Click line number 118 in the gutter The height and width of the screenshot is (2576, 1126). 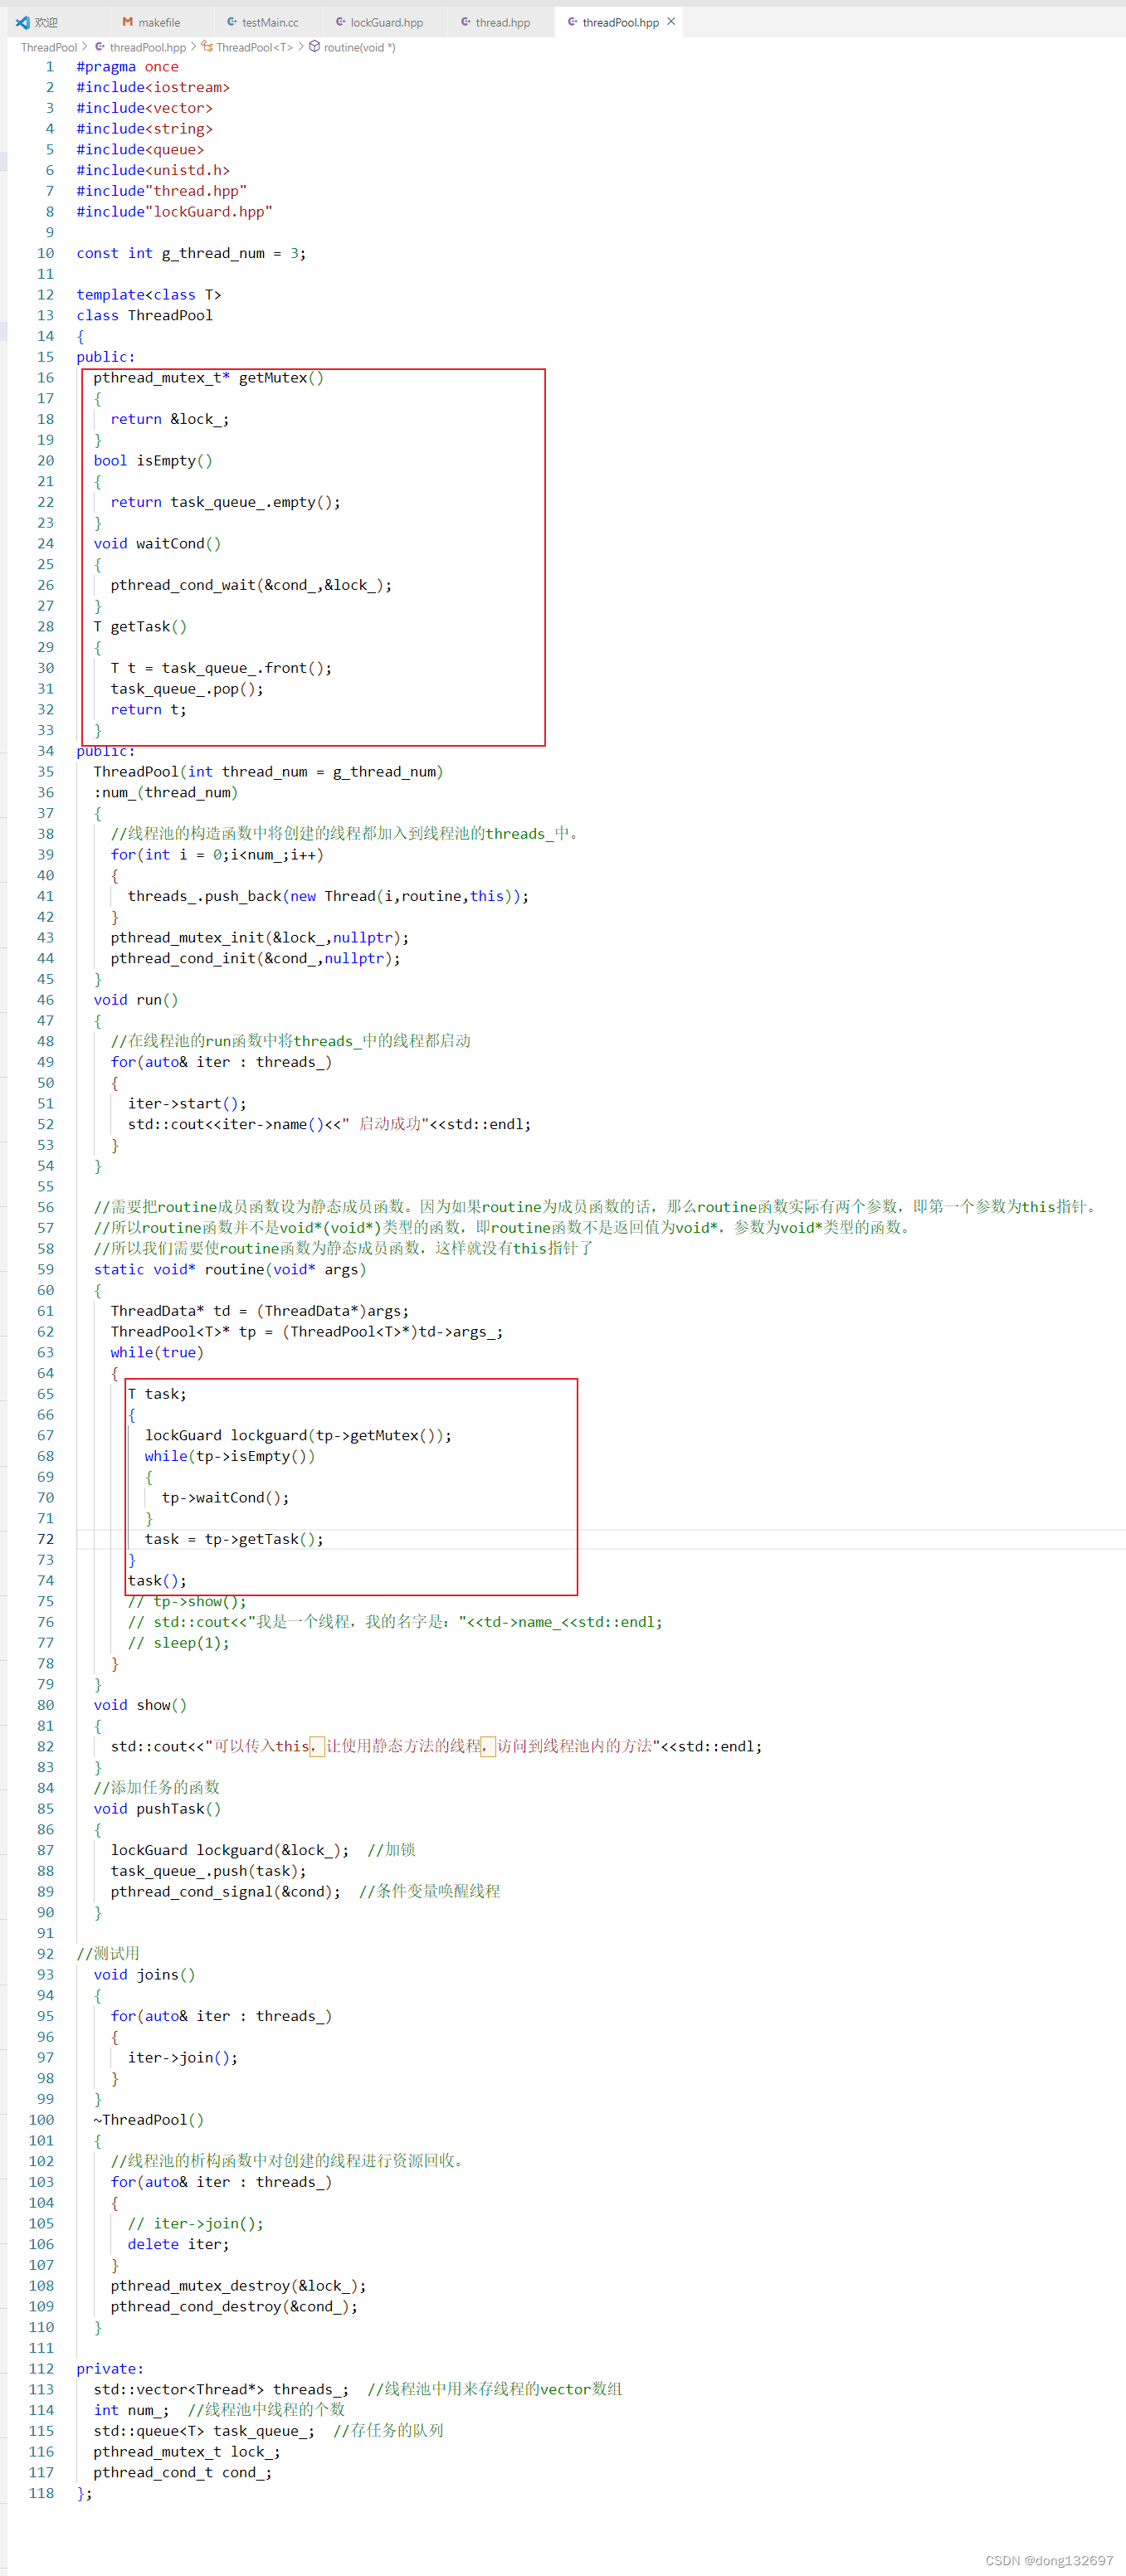pyautogui.click(x=41, y=2493)
